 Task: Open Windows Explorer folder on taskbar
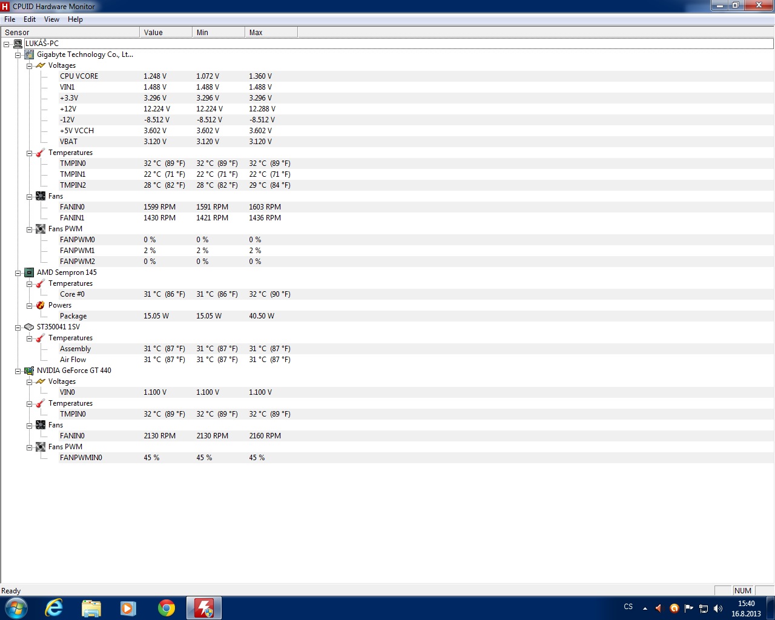[91, 608]
